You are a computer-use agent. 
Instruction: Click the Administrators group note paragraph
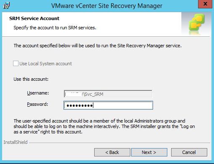tap(104, 126)
